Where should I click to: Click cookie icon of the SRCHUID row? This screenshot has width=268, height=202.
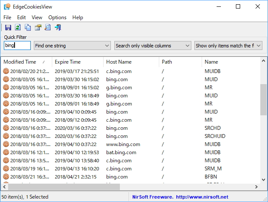pyautogui.click(x=6, y=136)
